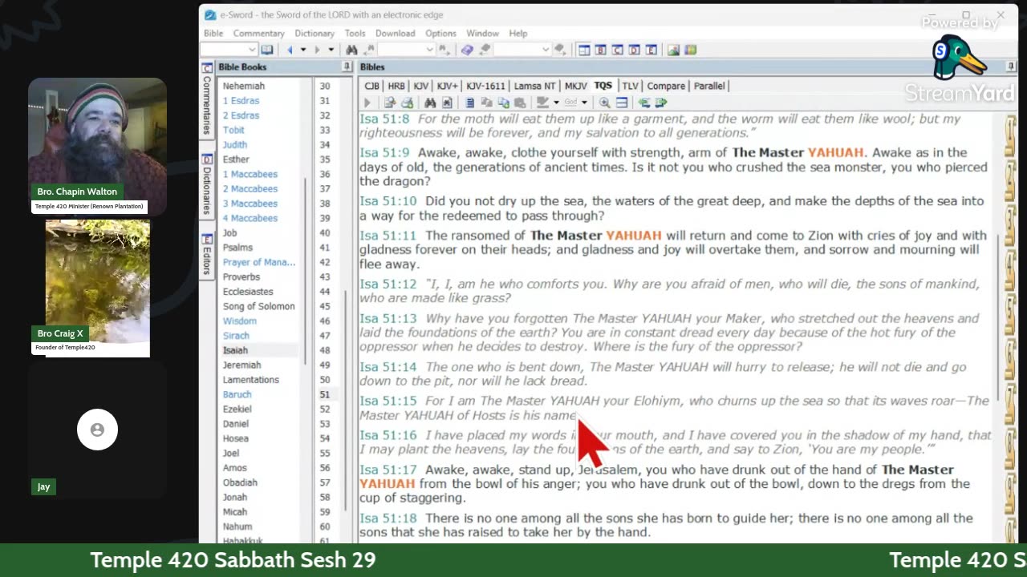The width and height of the screenshot is (1027, 577).
Task: Click the play/read-aloud arrow in Bibles toolbar
Action: [x=367, y=103]
